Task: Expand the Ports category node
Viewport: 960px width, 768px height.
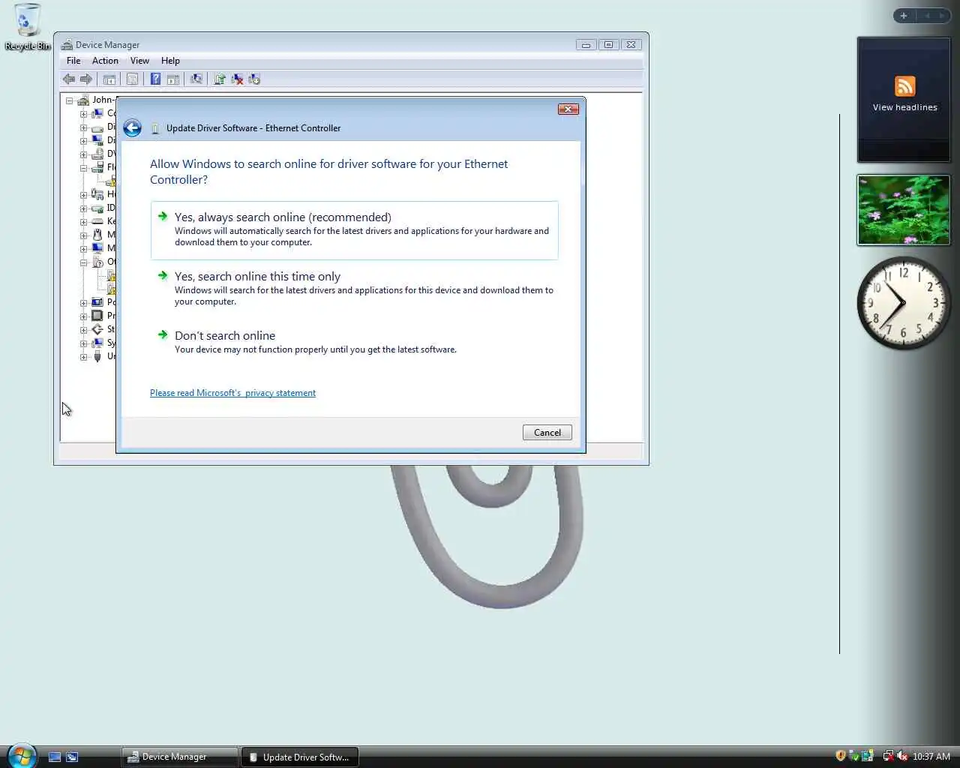Action: coord(84,303)
